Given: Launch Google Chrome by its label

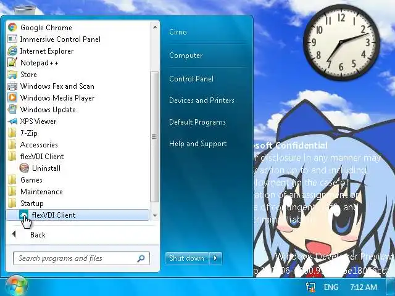Looking at the screenshot, I should pyautogui.click(x=46, y=27).
